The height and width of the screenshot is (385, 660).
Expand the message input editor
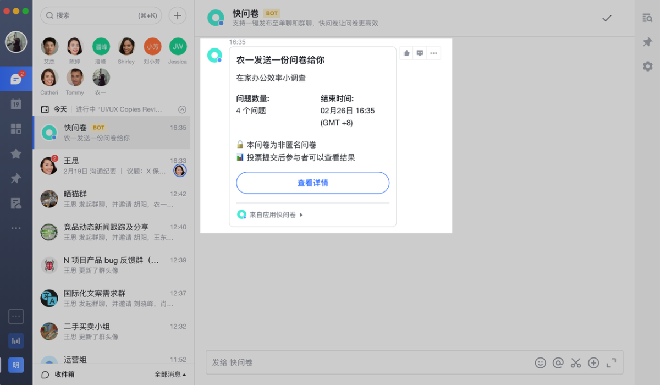(x=611, y=362)
